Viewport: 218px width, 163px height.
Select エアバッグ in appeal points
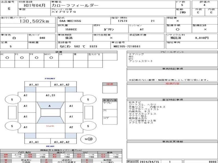(136, 54)
